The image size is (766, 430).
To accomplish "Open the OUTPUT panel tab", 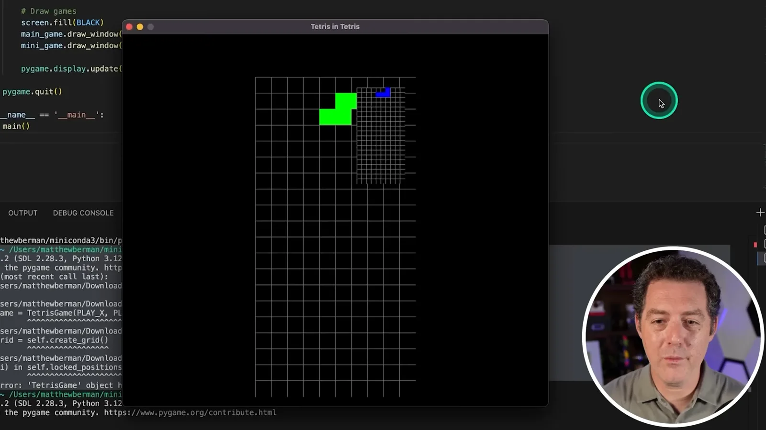I will pos(23,213).
